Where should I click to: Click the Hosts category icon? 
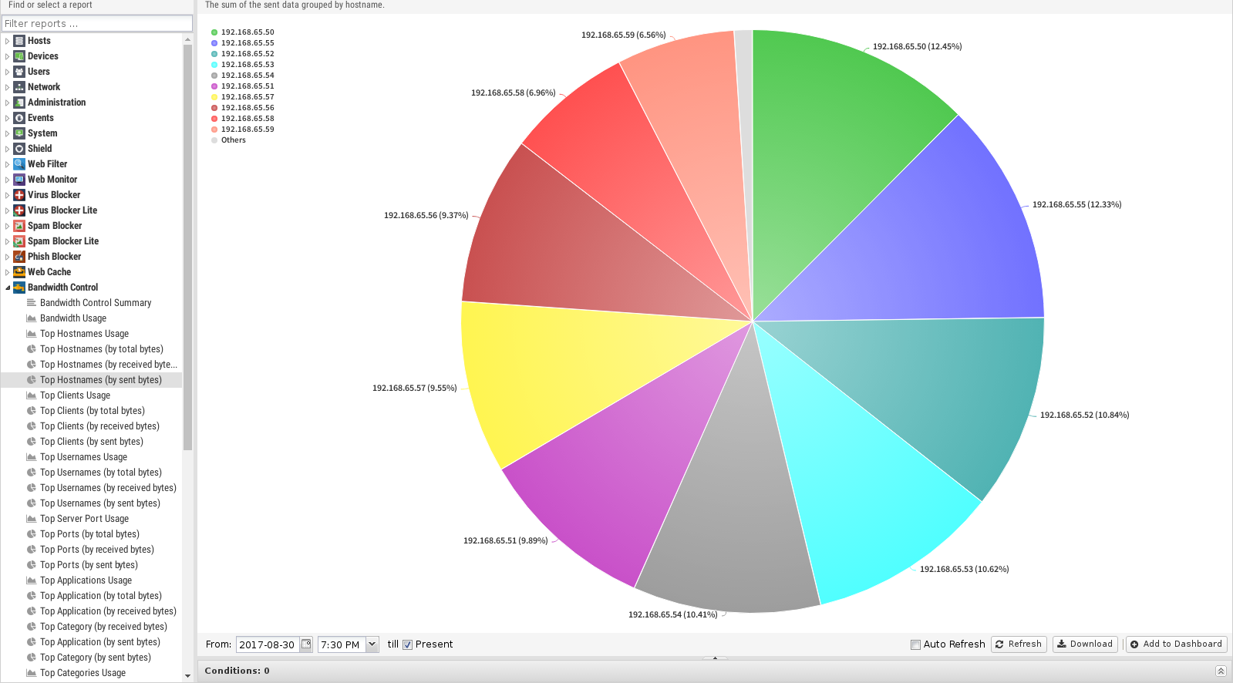[x=19, y=41]
